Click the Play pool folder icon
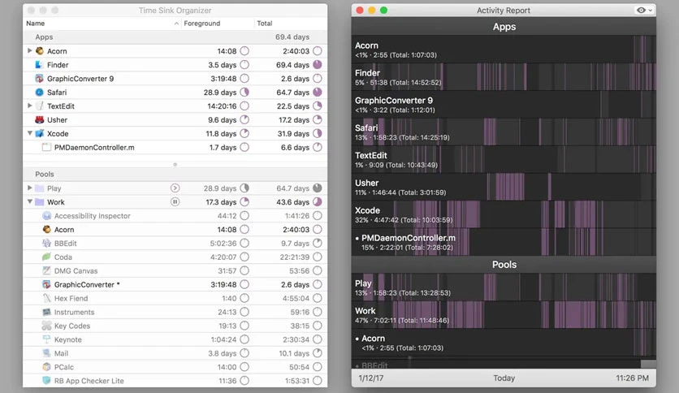The height and width of the screenshot is (393, 679). [x=40, y=188]
